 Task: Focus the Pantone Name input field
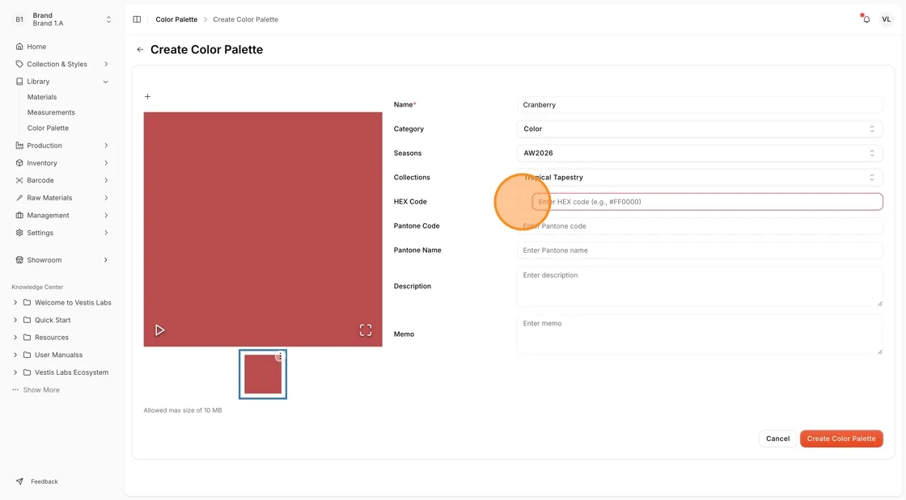click(699, 250)
